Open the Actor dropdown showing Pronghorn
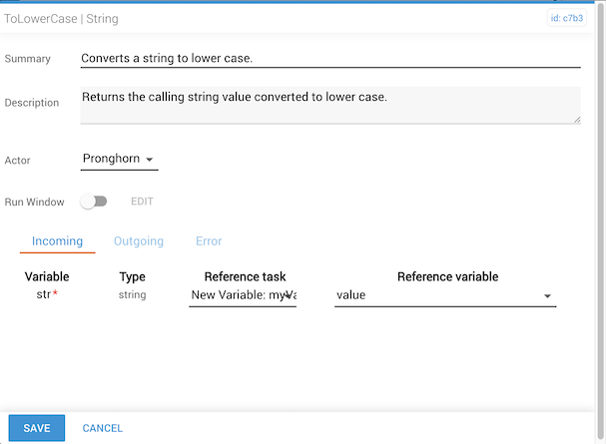Image resolution: width=606 pixels, height=444 pixels. click(118, 159)
